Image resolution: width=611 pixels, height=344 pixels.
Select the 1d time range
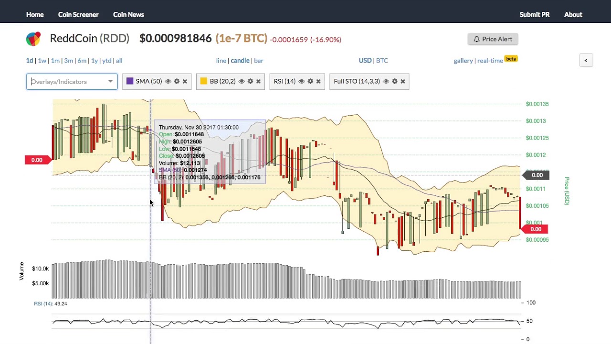tap(30, 61)
